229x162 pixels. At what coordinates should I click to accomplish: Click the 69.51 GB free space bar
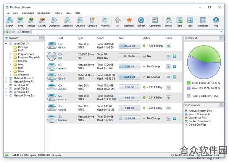[129, 77]
